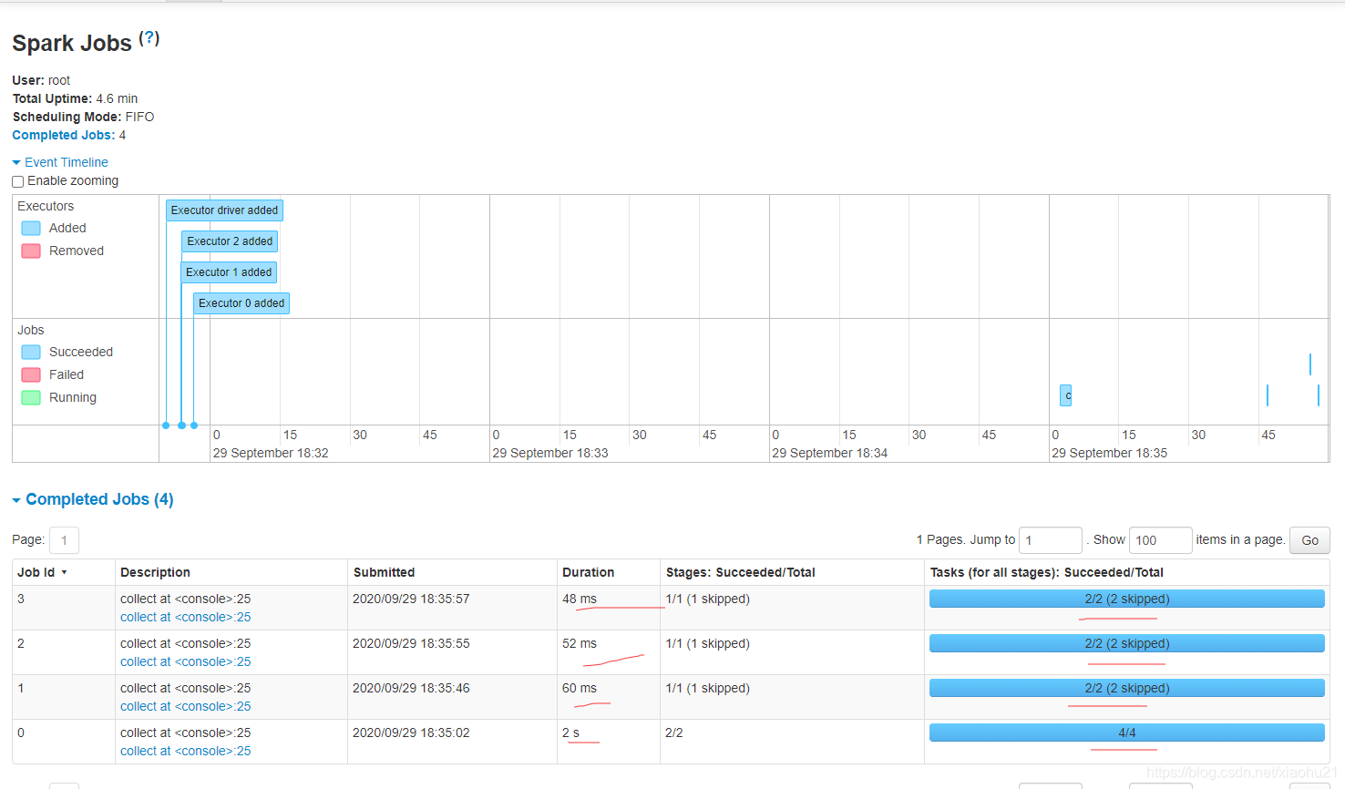1345x789 pixels.
Task: Click job 3 tasks progress bar
Action: click(1127, 599)
